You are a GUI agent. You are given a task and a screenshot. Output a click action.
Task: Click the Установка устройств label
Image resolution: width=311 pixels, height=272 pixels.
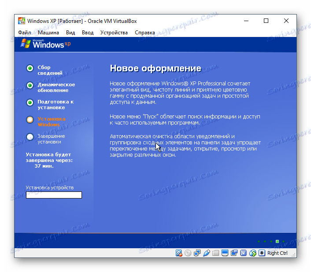point(50,187)
